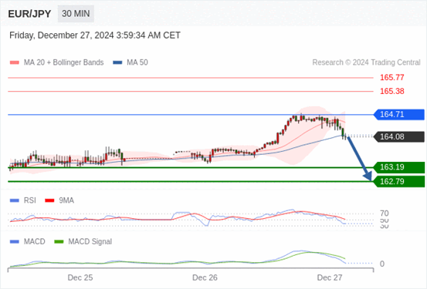Select the 163.19 green support tag
This screenshot has height=289, width=427.
[399, 167]
